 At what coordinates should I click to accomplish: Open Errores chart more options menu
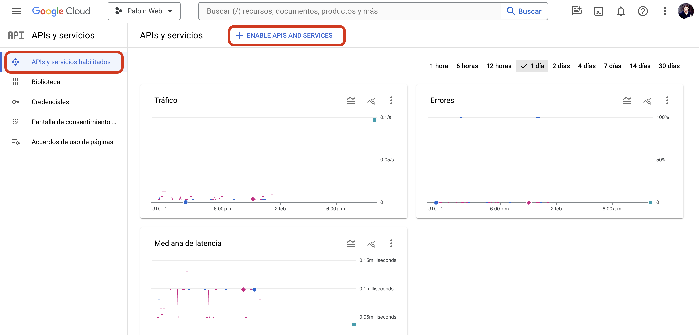point(667,100)
